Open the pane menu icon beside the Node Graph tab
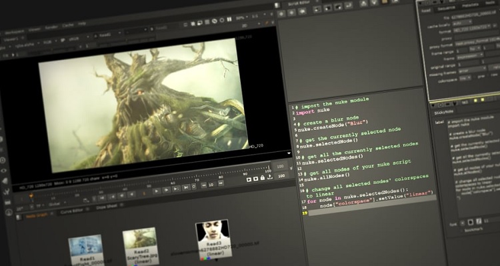500x266 pixels. coord(19,217)
